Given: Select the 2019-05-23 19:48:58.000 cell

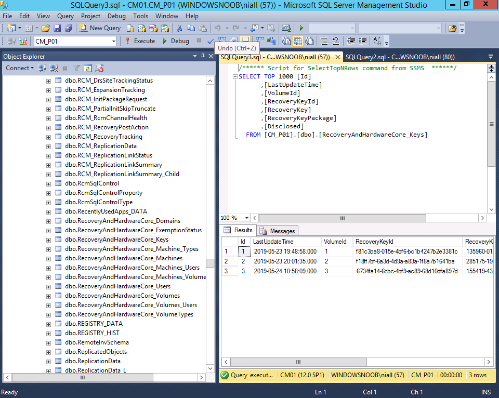Looking at the screenshot, I should click(x=285, y=251).
